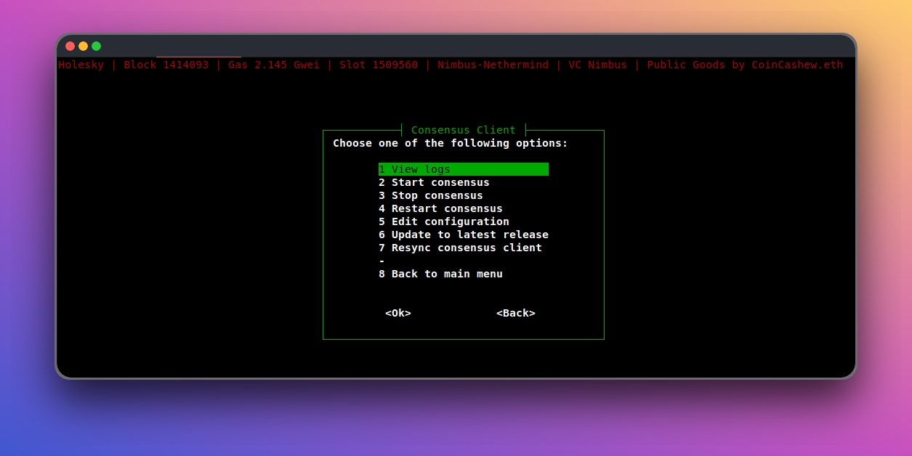The width and height of the screenshot is (912, 456).
Task: Click the green maximize window button
Action: pyautogui.click(x=97, y=46)
